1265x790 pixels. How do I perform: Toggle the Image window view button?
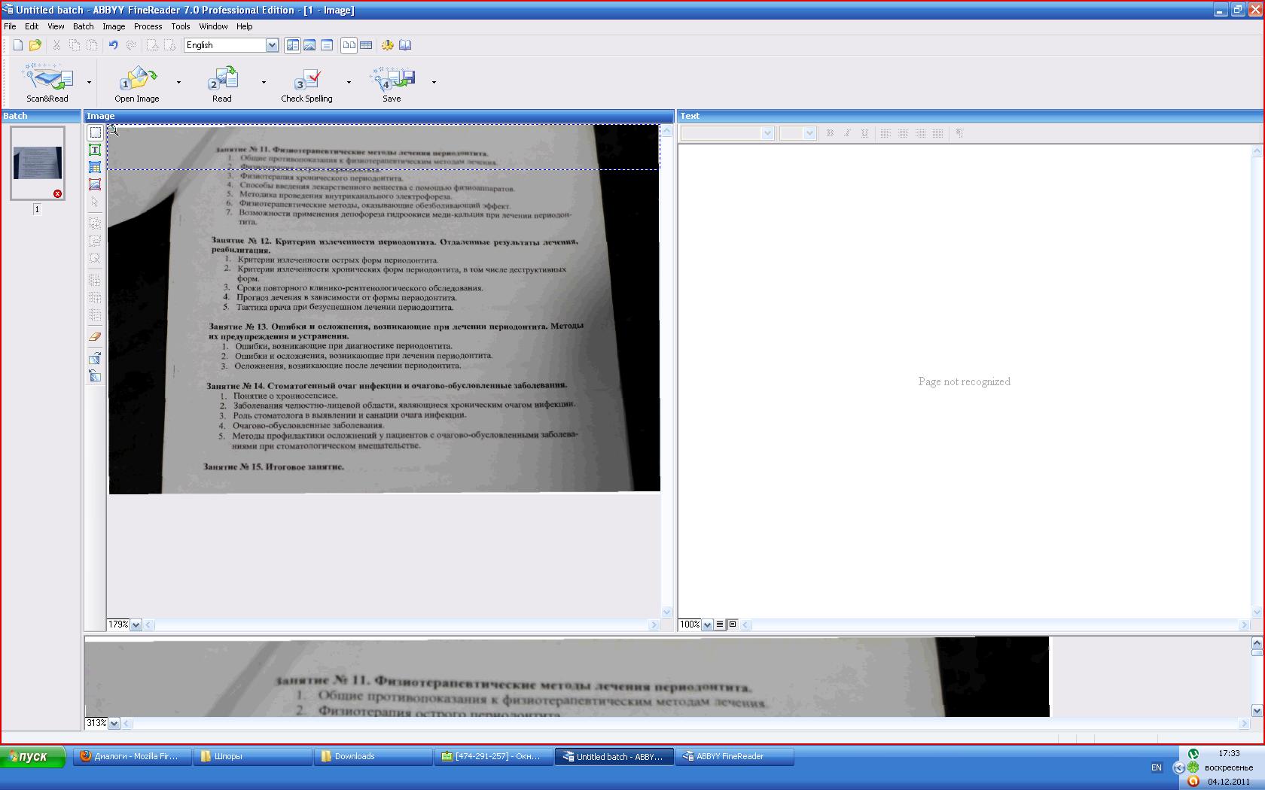309,45
